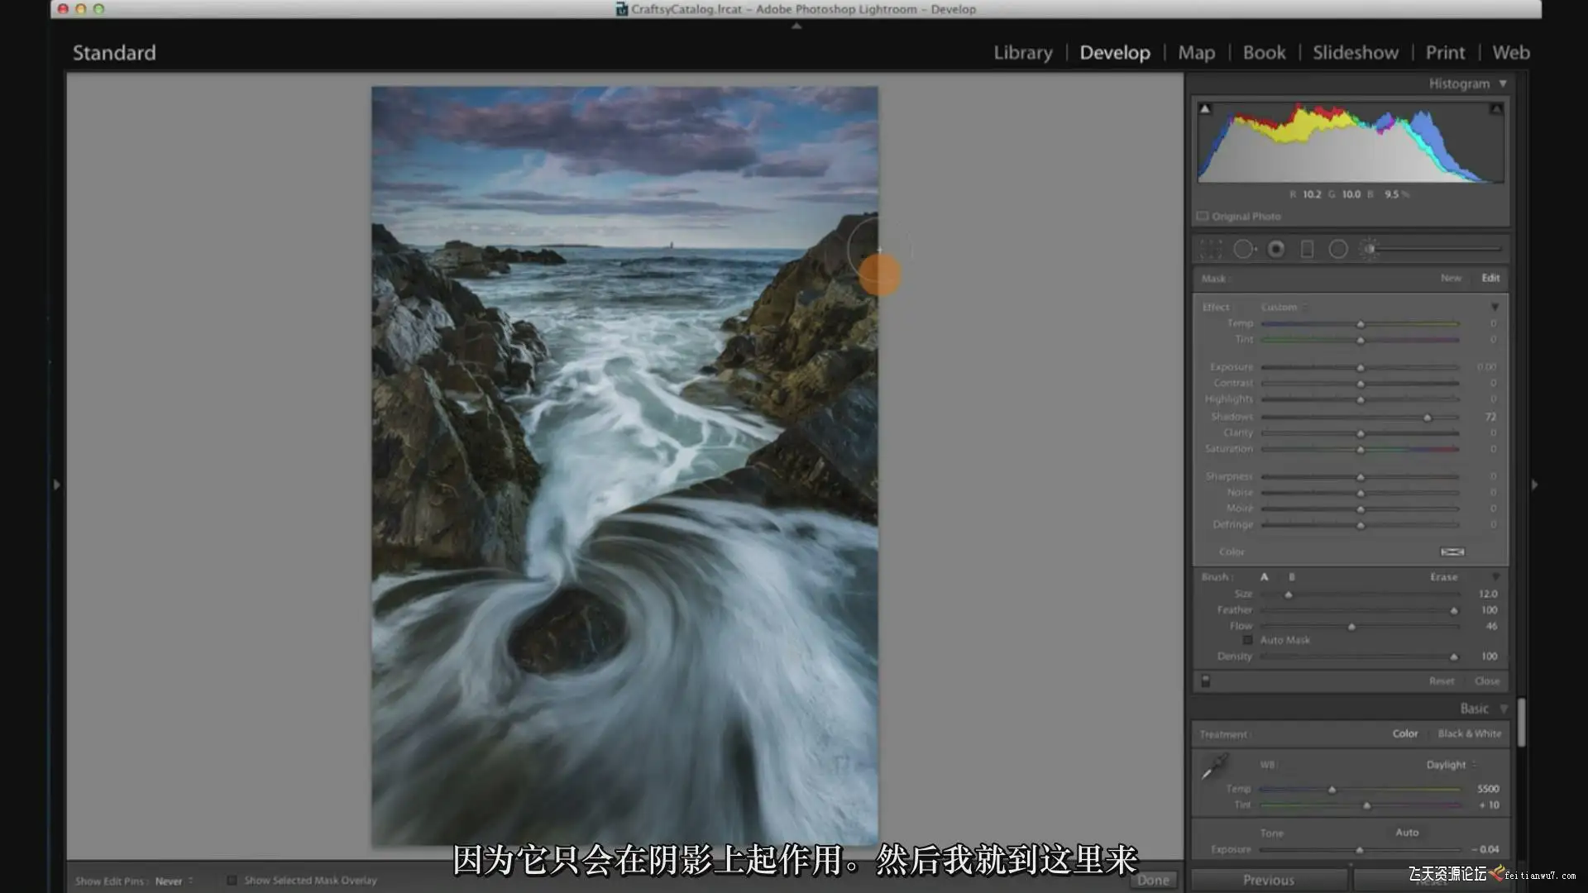Click the brush Erase option
1588x893 pixels.
[1443, 577]
